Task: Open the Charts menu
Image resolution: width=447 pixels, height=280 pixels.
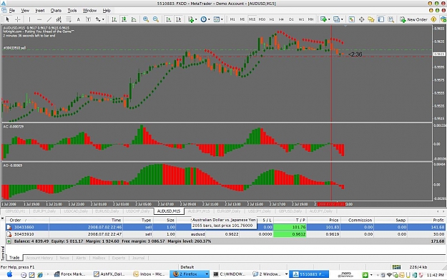Action: [56, 11]
